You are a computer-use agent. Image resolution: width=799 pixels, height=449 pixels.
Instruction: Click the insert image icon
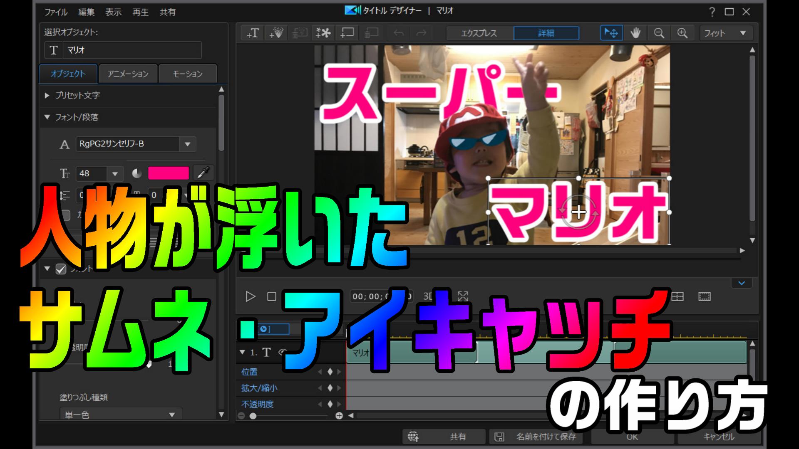(x=323, y=33)
